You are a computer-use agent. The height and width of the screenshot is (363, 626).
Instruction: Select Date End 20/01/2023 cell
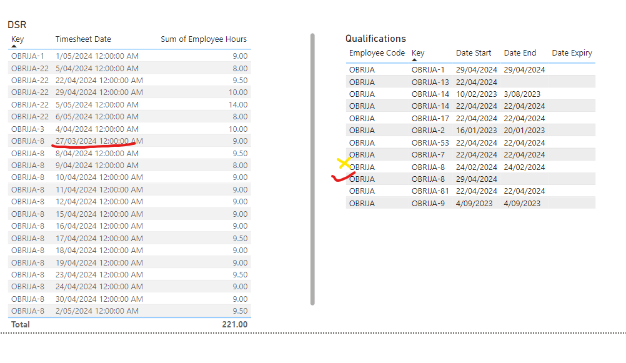pyautogui.click(x=524, y=131)
